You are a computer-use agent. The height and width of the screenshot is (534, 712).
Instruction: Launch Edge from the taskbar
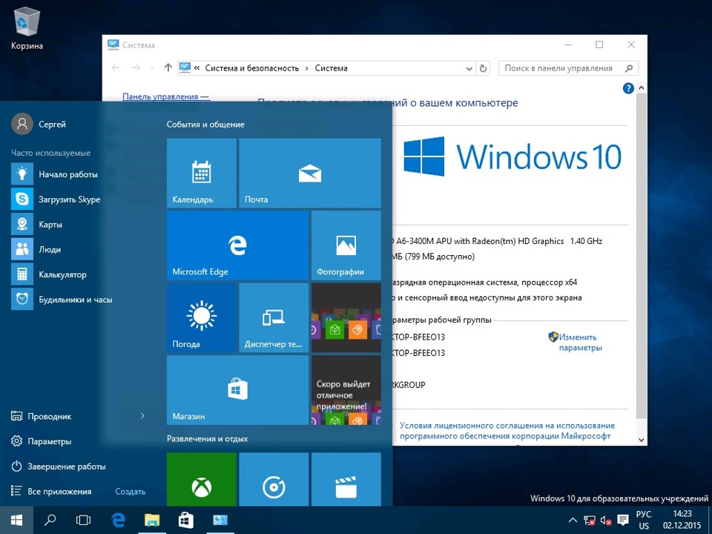(x=118, y=520)
